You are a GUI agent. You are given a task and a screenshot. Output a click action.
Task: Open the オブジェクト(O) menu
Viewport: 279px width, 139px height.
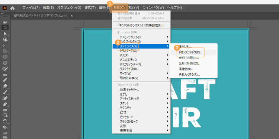point(69,8)
